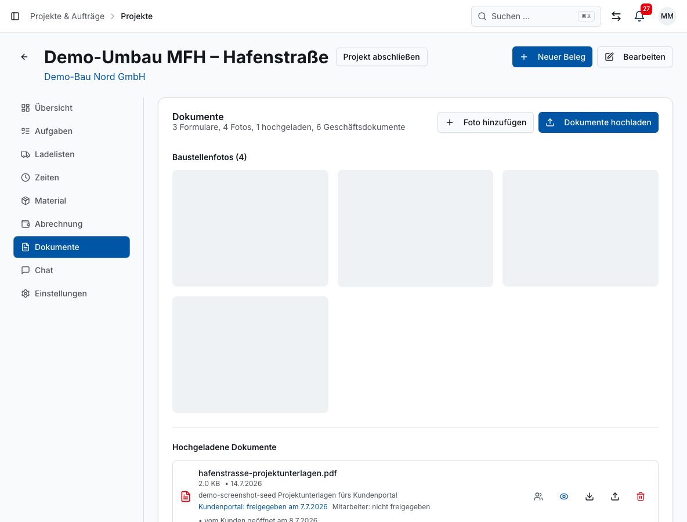Select the Dokumente sidebar item
687x522 pixels.
coord(71,247)
